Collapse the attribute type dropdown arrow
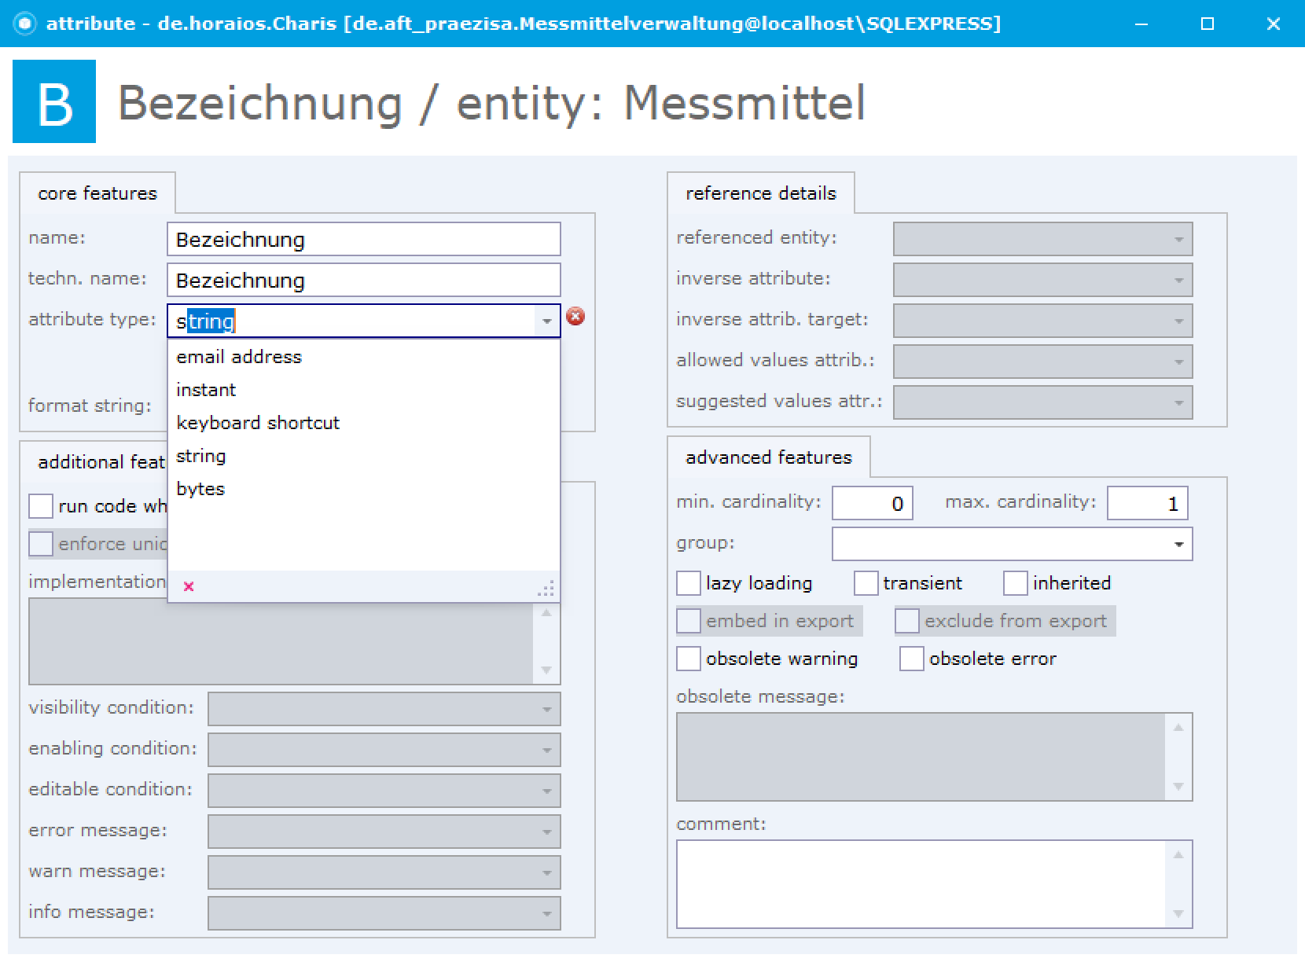Image resolution: width=1305 pixels, height=962 pixels. pyautogui.click(x=546, y=321)
